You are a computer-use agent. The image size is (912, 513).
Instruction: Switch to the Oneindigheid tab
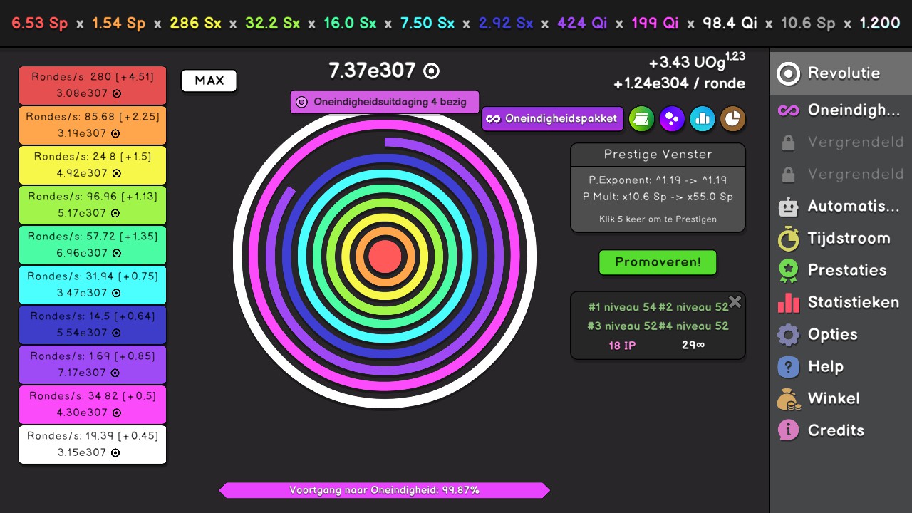(841, 110)
